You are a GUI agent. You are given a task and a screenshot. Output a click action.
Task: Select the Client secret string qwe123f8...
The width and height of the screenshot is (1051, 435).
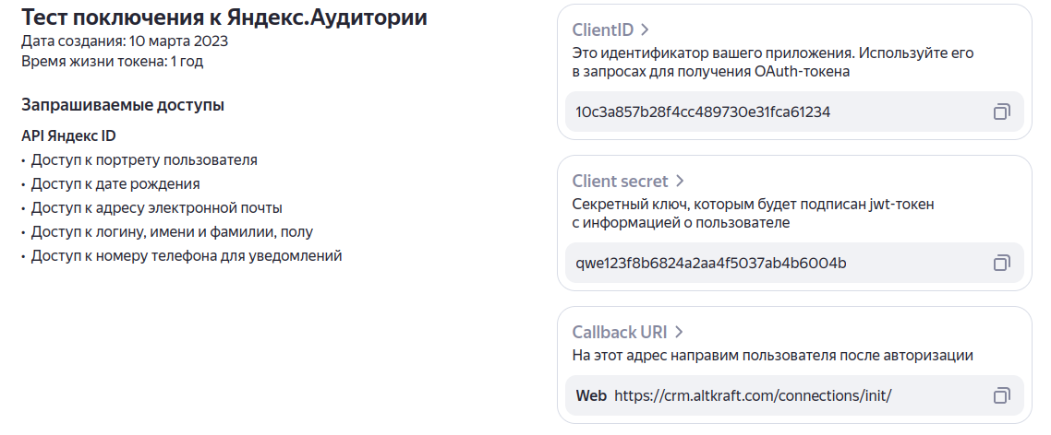click(710, 263)
